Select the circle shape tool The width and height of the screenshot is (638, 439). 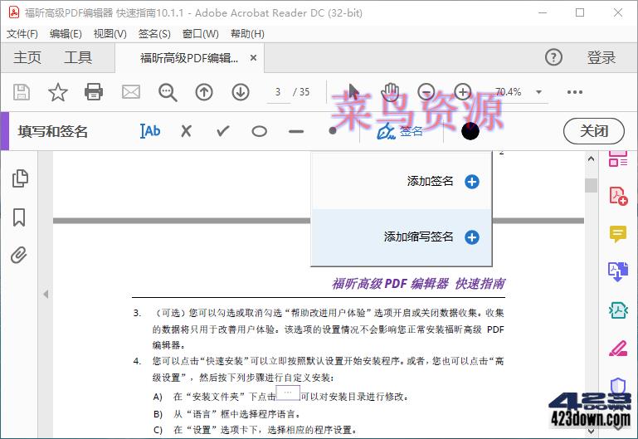(x=259, y=131)
